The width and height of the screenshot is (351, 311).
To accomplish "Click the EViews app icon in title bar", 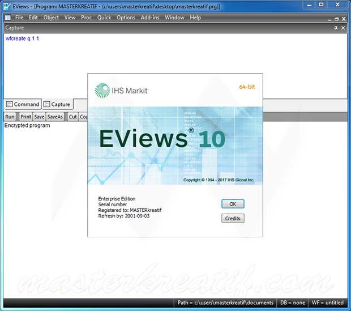I will tap(7, 6).
